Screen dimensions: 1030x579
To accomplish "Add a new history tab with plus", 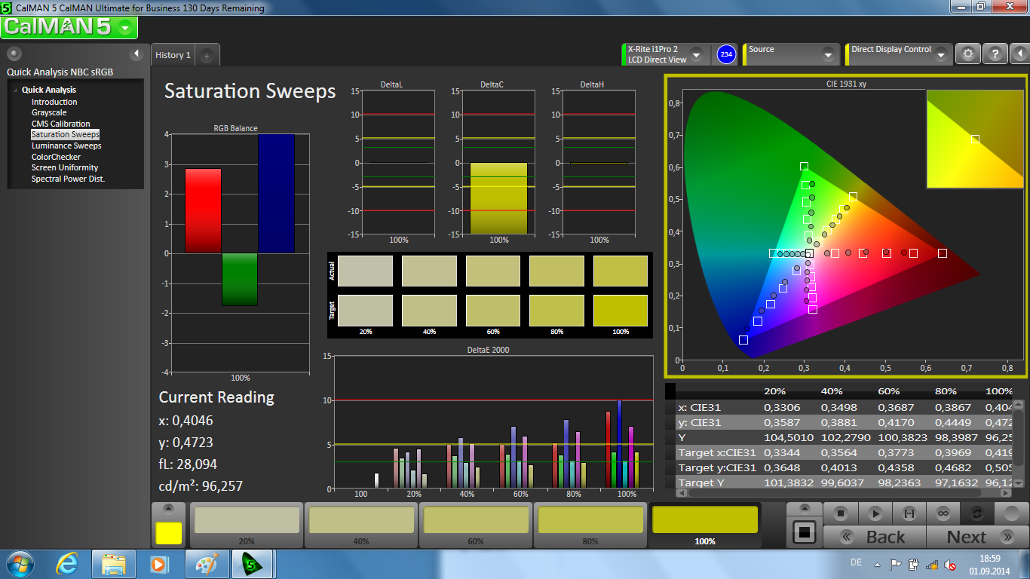I will [207, 55].
